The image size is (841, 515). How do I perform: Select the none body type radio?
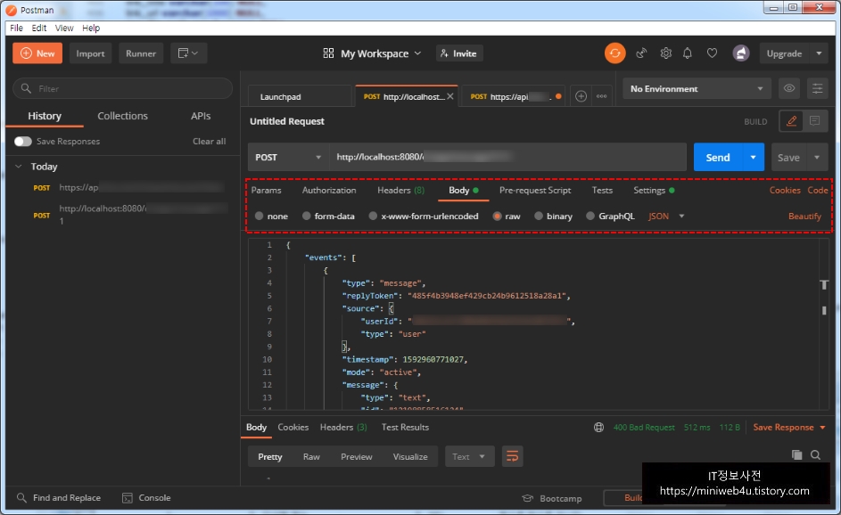259,216
